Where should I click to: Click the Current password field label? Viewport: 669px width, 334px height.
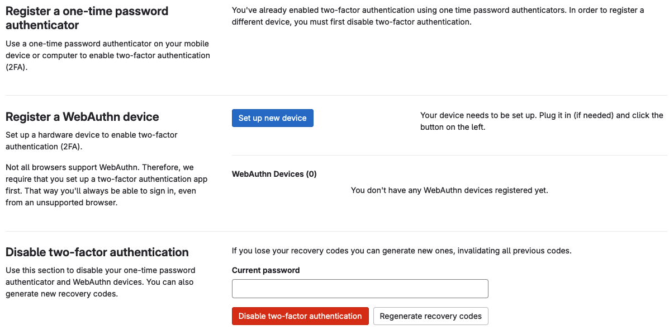click(265, 270)
